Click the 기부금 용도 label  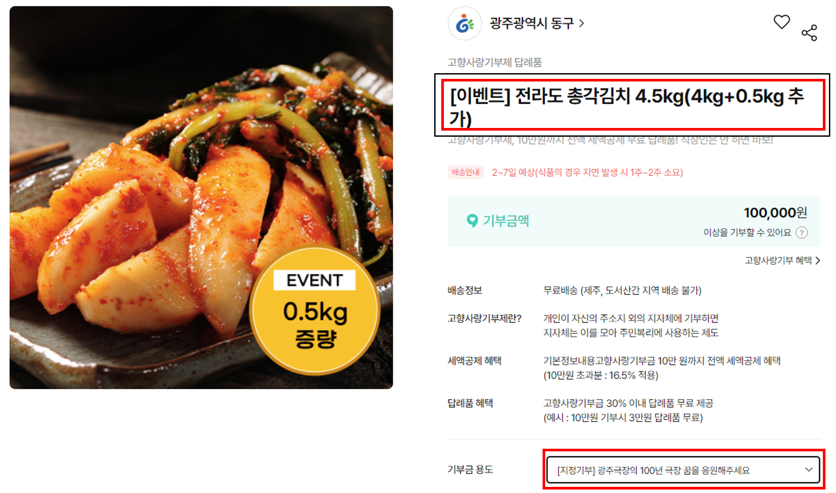pos(470,470)
